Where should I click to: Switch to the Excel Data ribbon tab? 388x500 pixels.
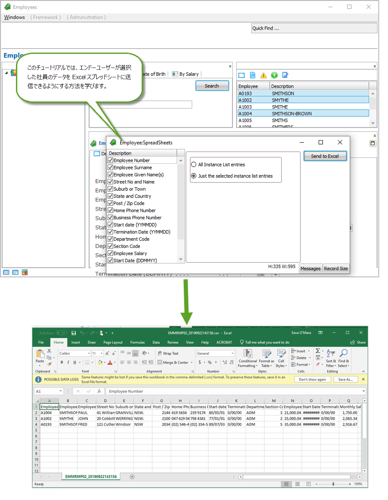click(x=156, y=342)
